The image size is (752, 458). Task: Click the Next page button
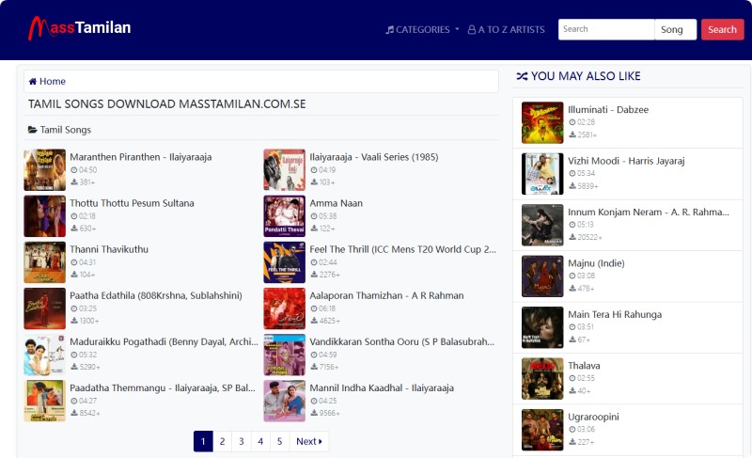pos(309,441)
